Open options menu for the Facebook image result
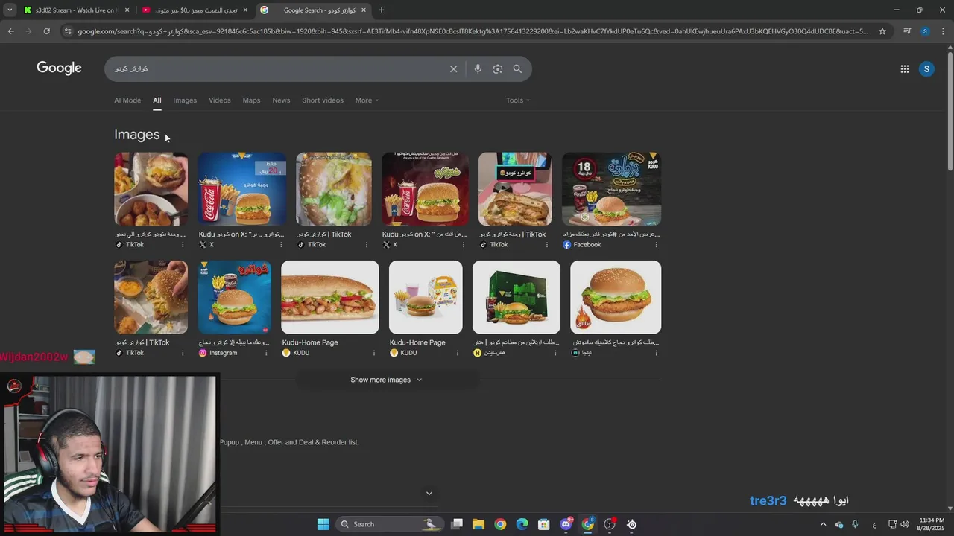The width and height of the screenshot is (954, 536). (657, 244)
